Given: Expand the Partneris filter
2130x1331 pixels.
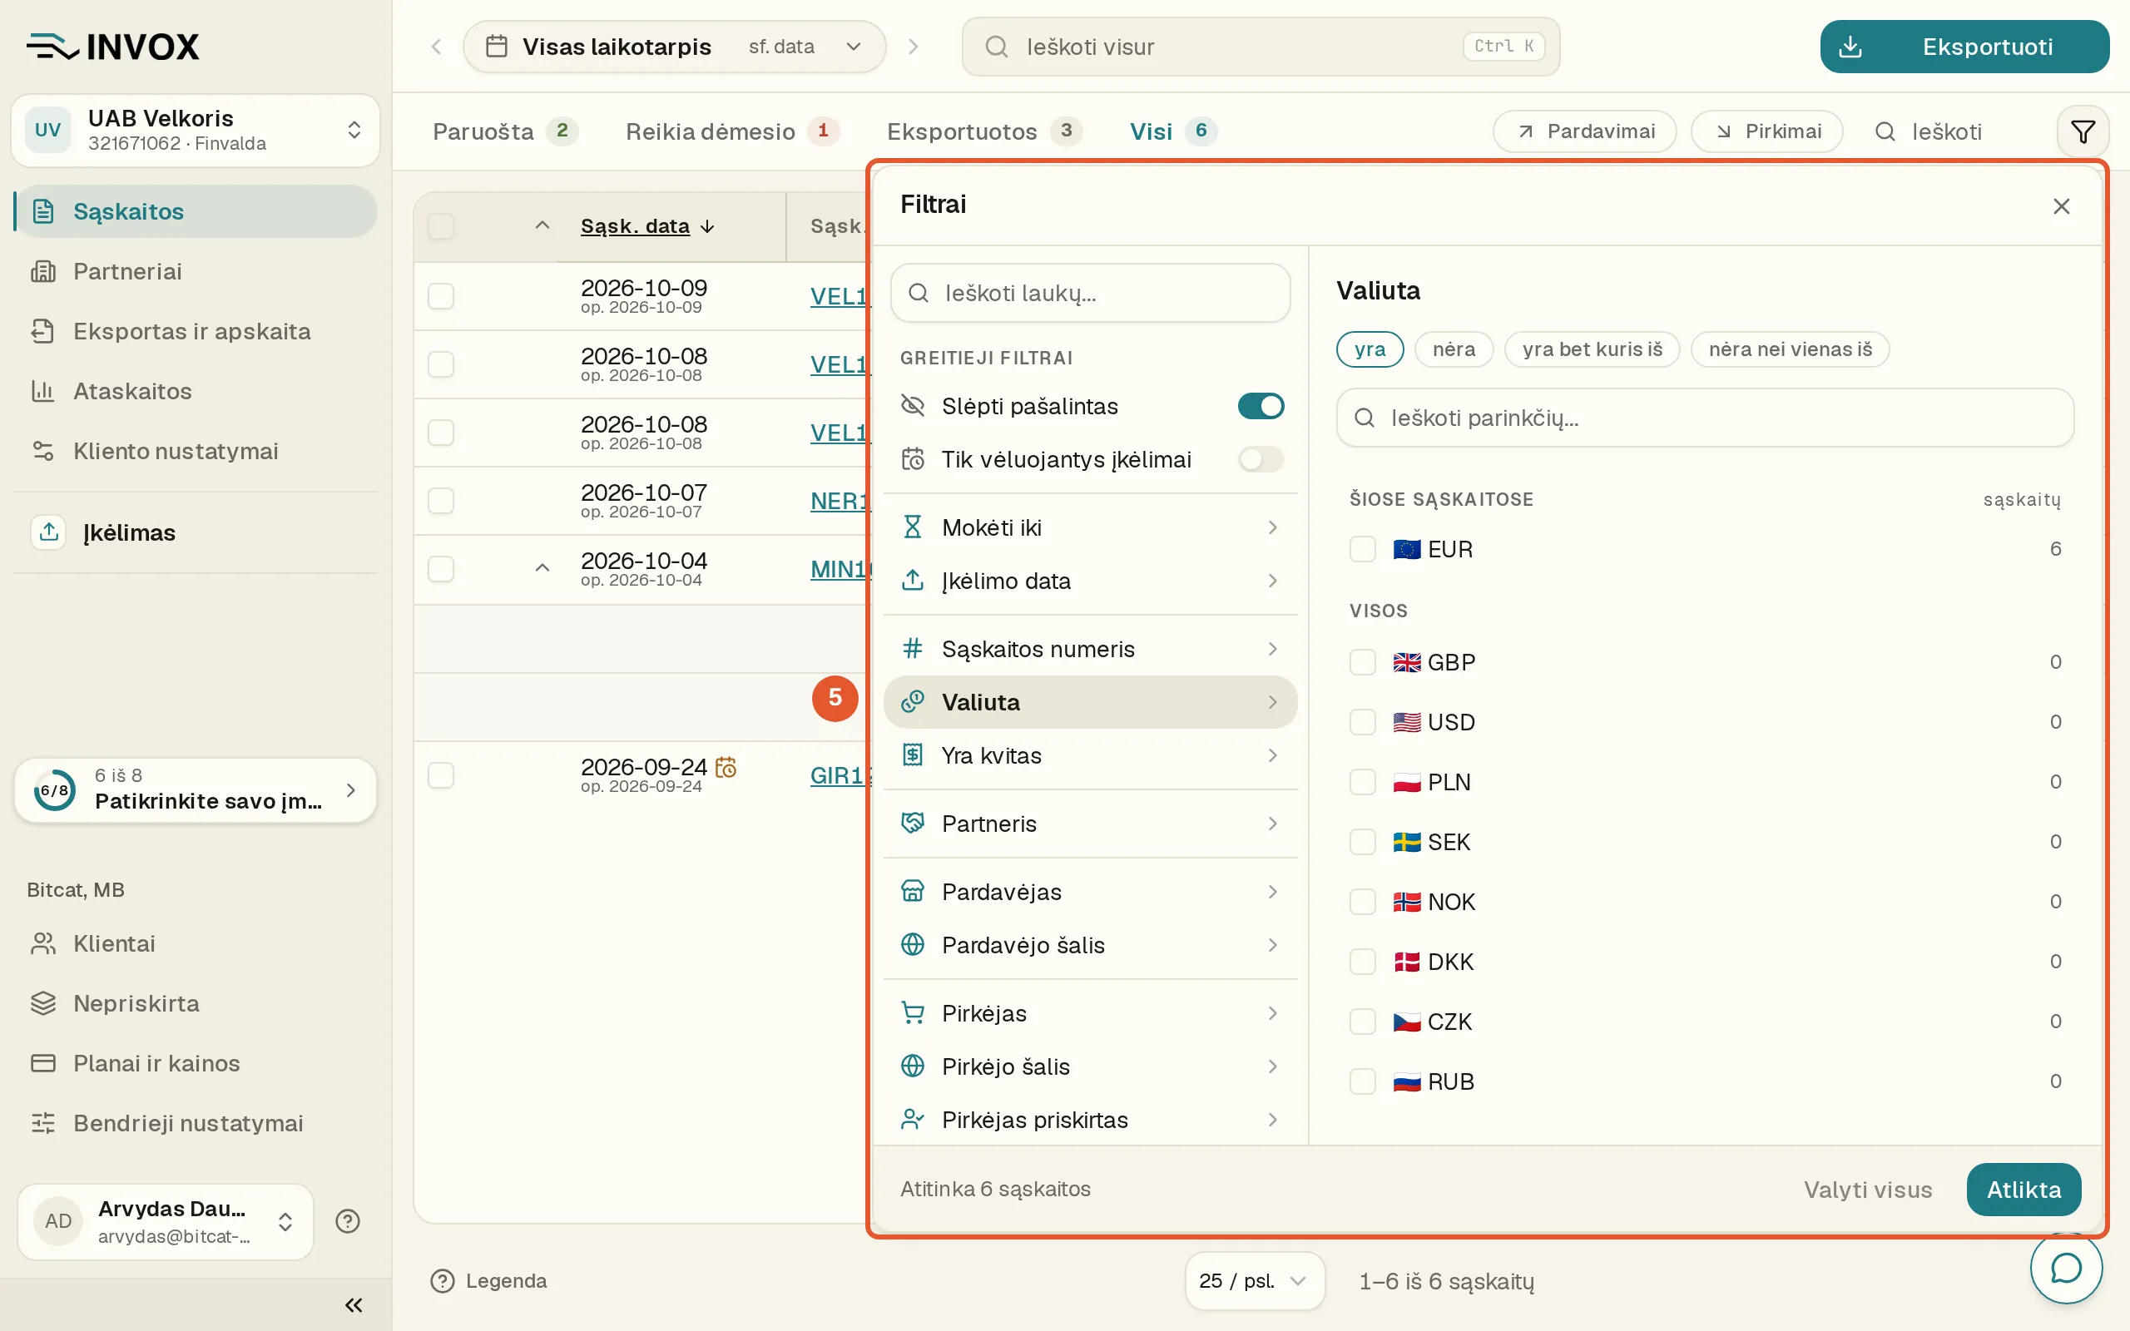Looking at the screenshot, I should (1090, 824).
